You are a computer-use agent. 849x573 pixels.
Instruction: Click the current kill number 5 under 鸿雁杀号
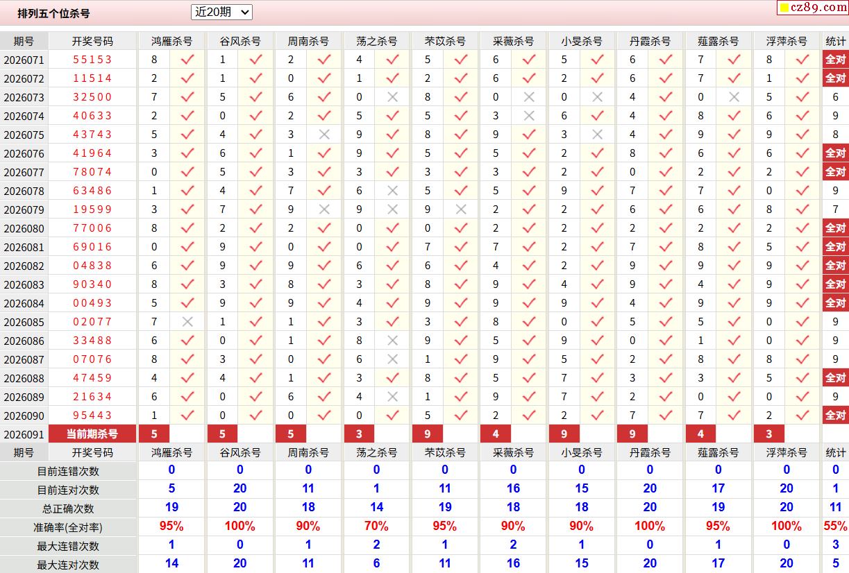point(154,434)
